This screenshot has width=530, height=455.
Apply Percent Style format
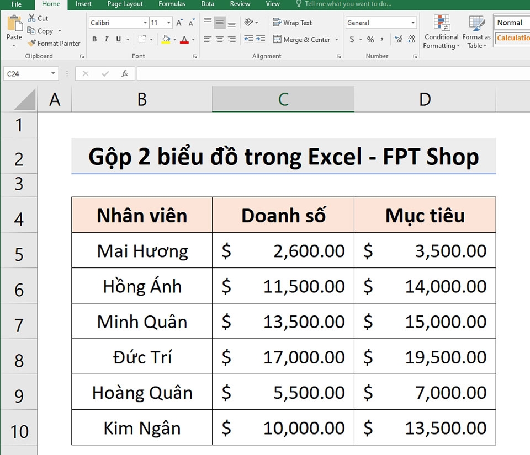(370, 40)
